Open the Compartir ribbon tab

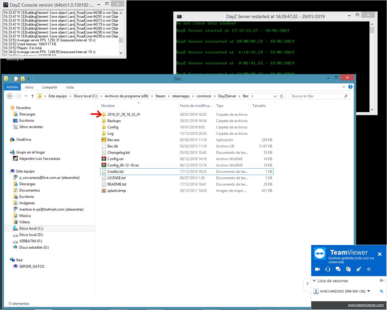(x=50, y=87)
